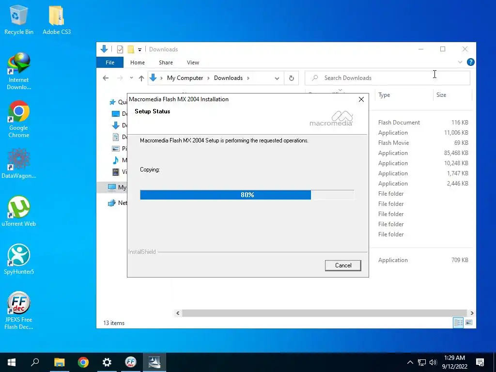Click the 80% setup progress bar
The width and height of the screenshot is (496, 372).
click(247, 195)
